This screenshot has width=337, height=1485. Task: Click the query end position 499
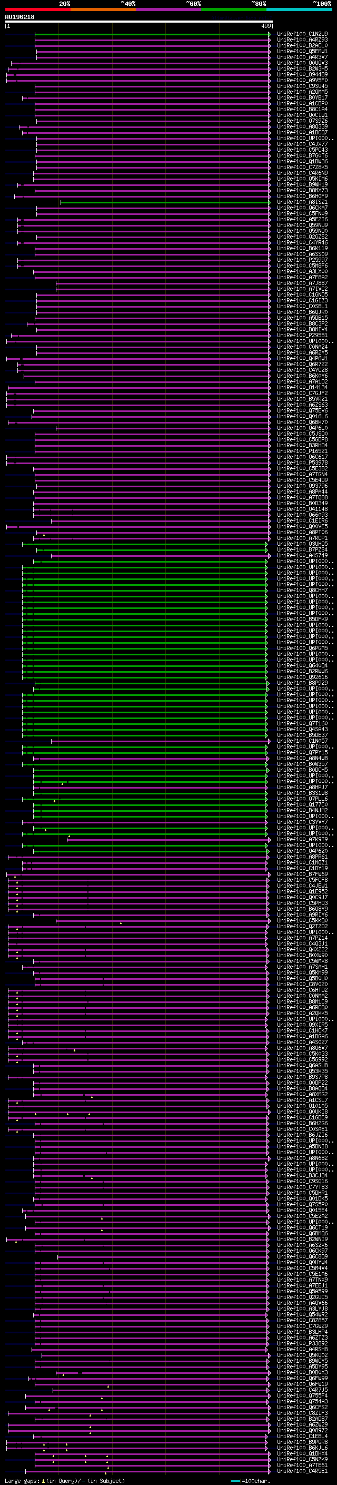click(x=265, y=26)
